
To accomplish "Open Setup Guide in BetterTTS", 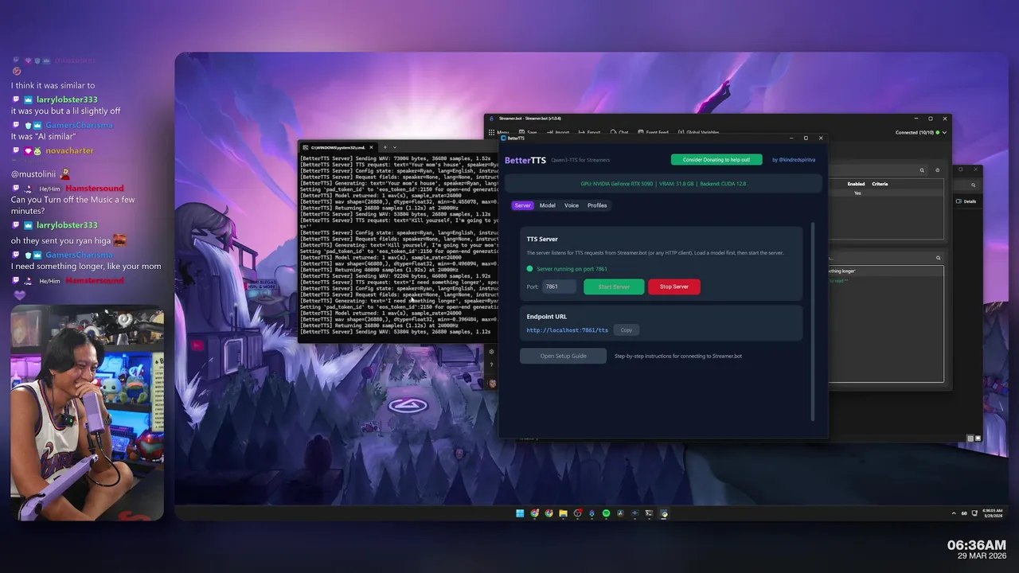I will pyautogui.click(x=563, y=356).
